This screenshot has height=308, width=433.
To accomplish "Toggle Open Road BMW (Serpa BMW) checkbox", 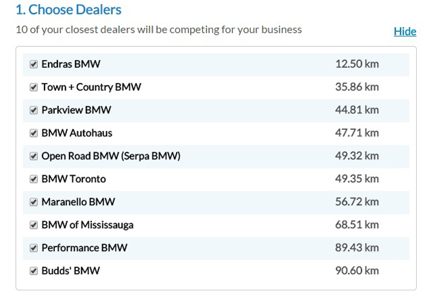I will [x=34, y=156].
